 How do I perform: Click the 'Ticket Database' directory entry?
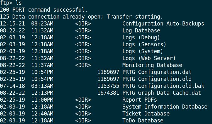(146, 114)
